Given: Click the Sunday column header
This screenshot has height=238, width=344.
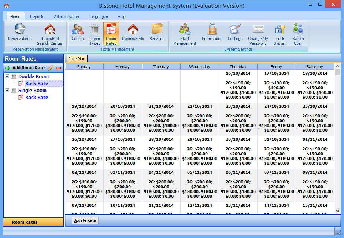Looking at the screenshot, I should [x=84, y=67].
